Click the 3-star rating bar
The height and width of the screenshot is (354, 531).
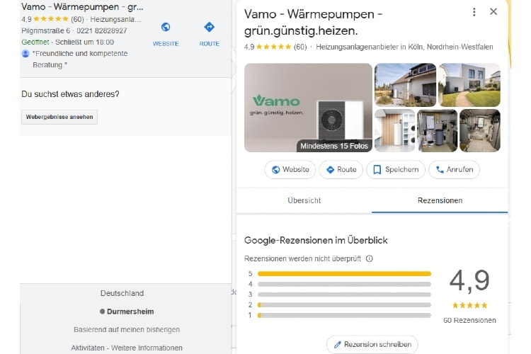coord(344,295)
